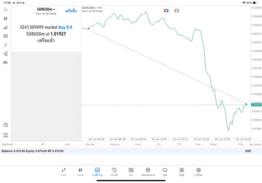
Task: Tap the execution price 1.01927 text
Action: pos(58,34)
